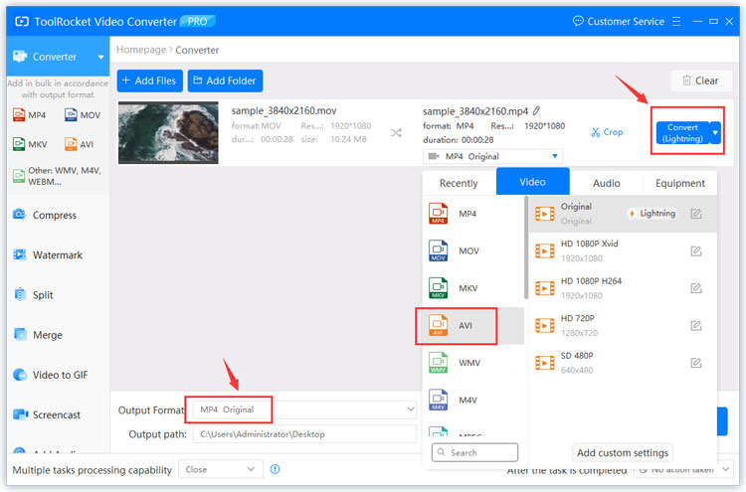Select M4V format in the format list
The height and width of the screenshot is (492, 746).
(473, 401)
